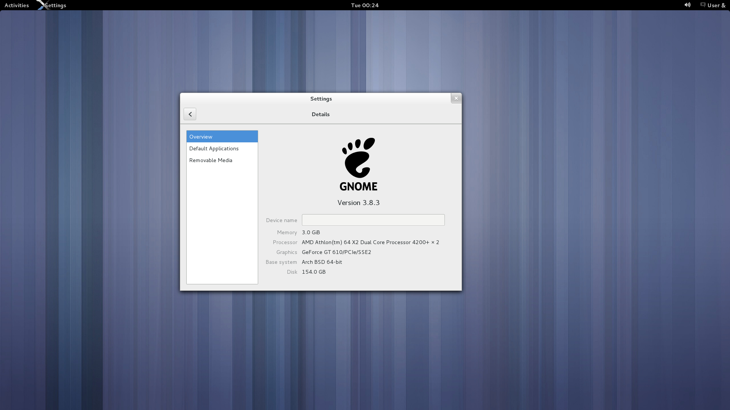Open the Settings app icon in top bar

click(x=42, y=5)
